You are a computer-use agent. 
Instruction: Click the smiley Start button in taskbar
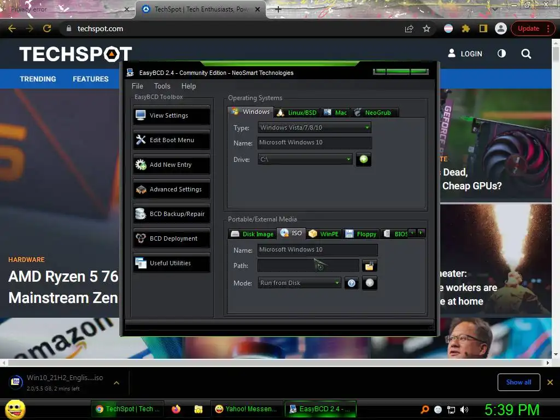point(15,410)
